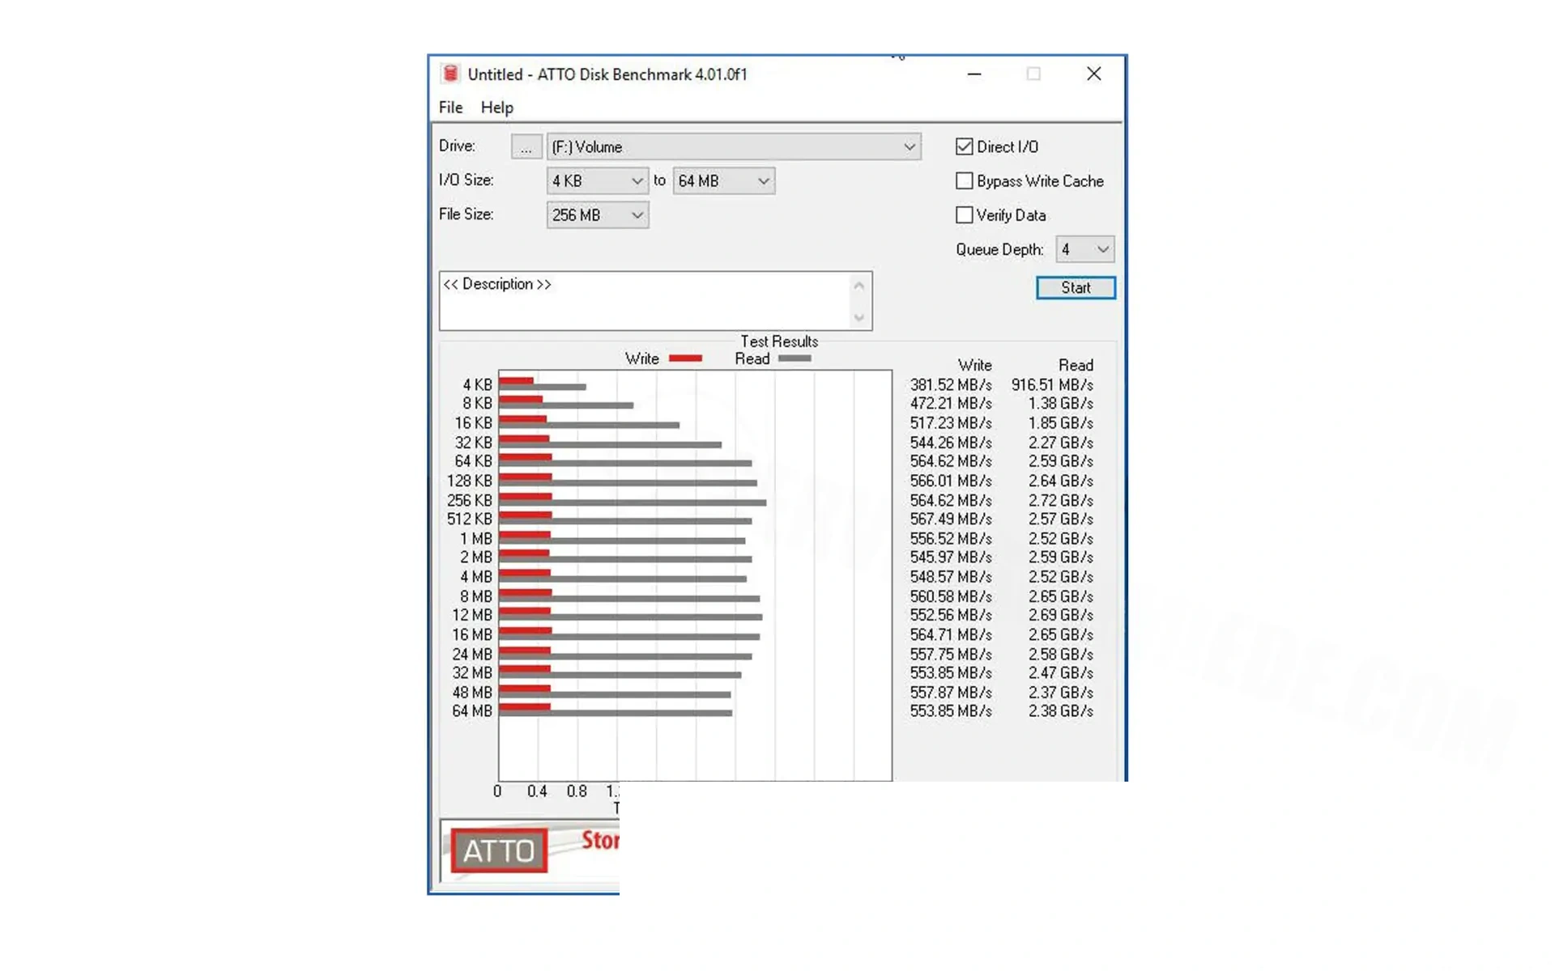Uncheck the Direct I/O checkbox
Screen dimensions: 1555x971
tap(964, 146)
